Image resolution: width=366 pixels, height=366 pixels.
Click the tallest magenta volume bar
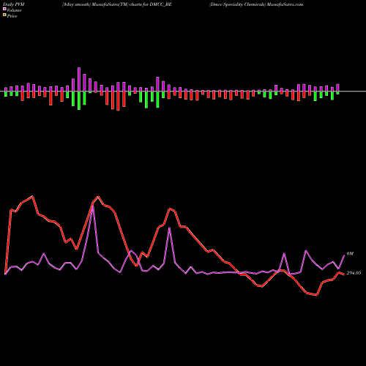(79, 79)
